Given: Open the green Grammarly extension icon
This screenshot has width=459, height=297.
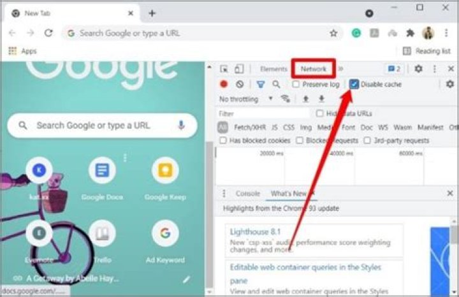Looking at the screenshot, I should (356, 33).
